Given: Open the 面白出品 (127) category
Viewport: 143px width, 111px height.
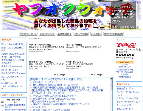Looking at the screenshot, I should (x=125, y=89).
